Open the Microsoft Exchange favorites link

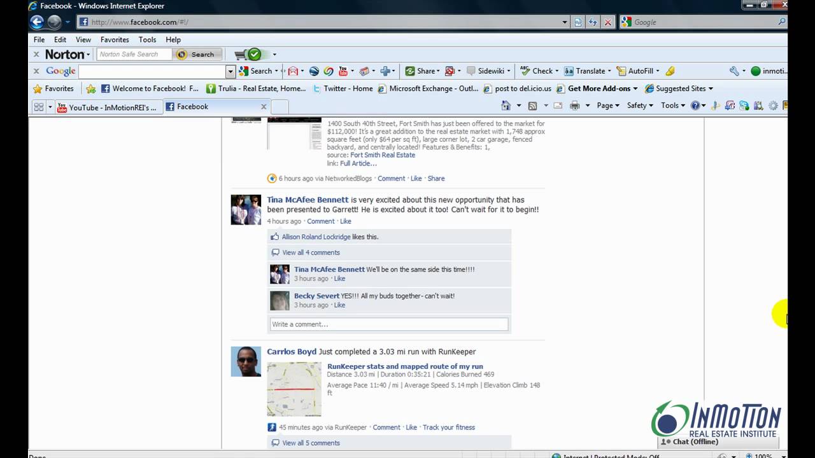(428, 88)
